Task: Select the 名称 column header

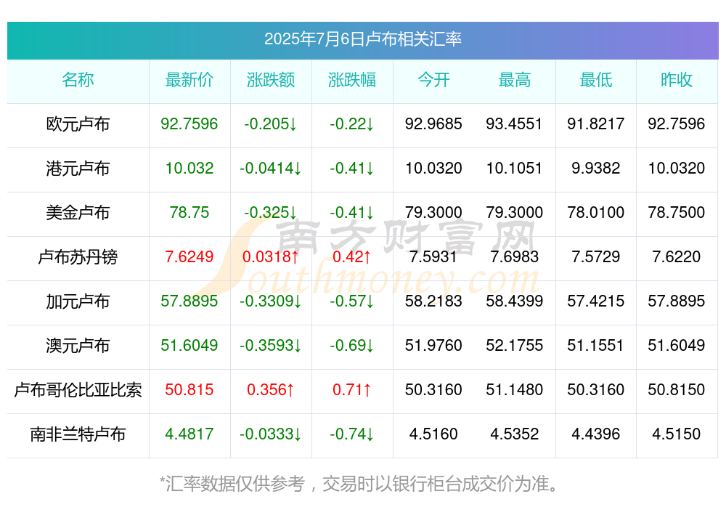Action: click(78, 80)
